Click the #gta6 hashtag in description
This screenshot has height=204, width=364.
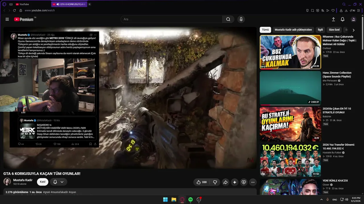46,192
